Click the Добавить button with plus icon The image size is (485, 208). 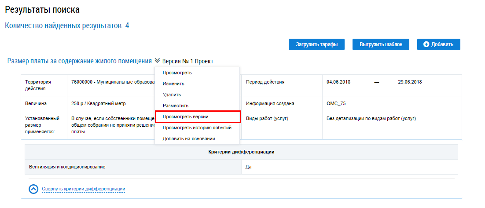pyautogui.click(x=438, y=44)
